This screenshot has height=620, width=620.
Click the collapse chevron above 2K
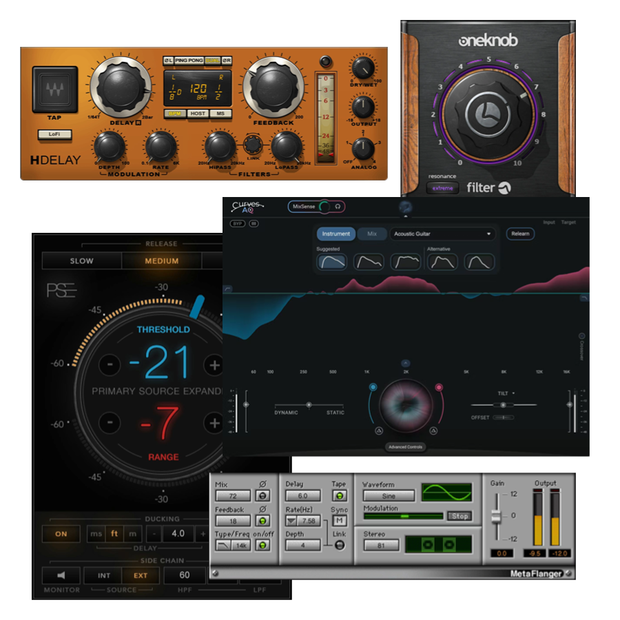point(406,363)
